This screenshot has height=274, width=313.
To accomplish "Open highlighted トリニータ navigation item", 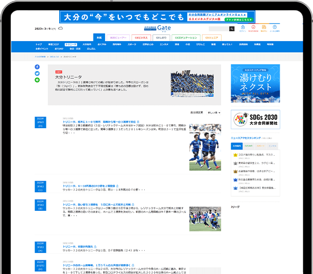I will [71, 45].
